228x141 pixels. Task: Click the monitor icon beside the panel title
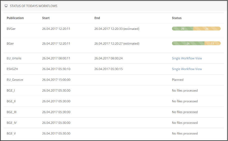(6, 6)
